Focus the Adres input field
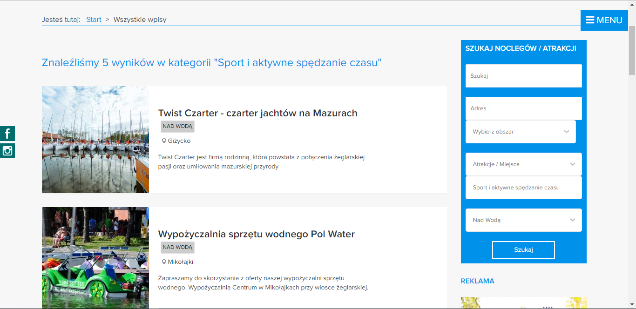 point(523,108)
